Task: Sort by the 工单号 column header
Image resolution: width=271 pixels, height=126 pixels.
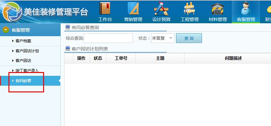Action: click(121, 58)
